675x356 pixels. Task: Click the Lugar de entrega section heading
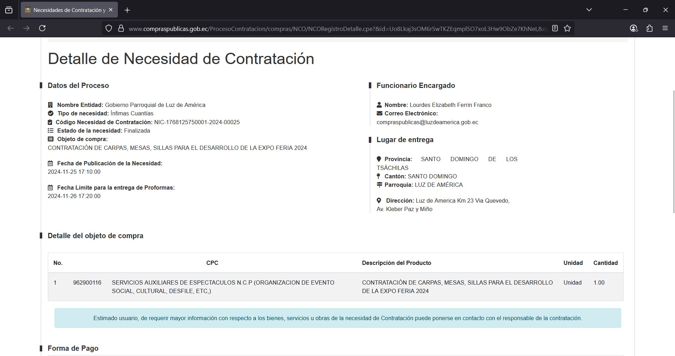[405, 140]
